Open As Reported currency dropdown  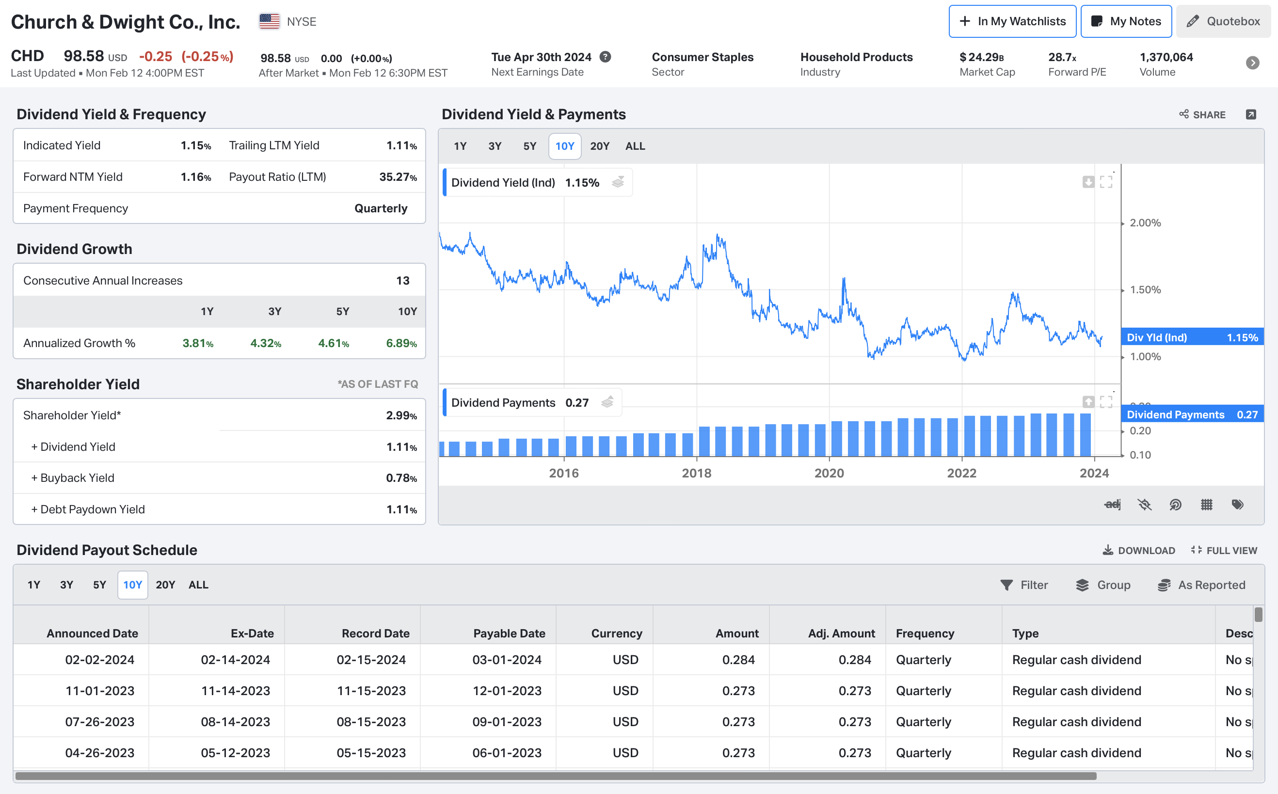(x=1201, y=585)
